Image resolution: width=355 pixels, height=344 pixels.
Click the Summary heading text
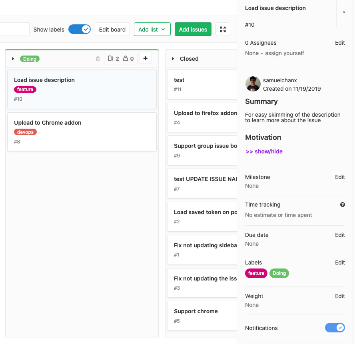click(x=261, y=101)
